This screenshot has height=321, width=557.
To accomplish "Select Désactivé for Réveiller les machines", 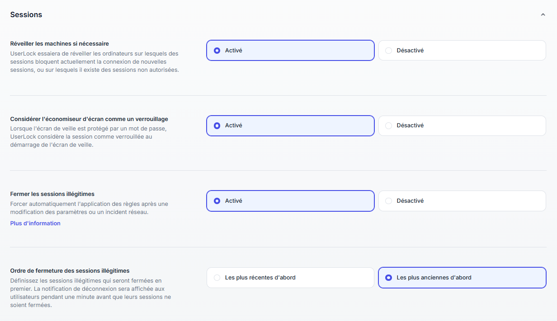I will point(462,51).
